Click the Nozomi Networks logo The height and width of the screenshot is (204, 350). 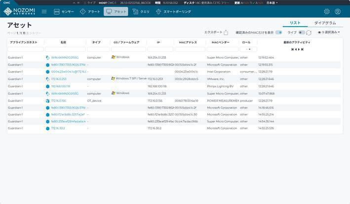tap(19, 11)
